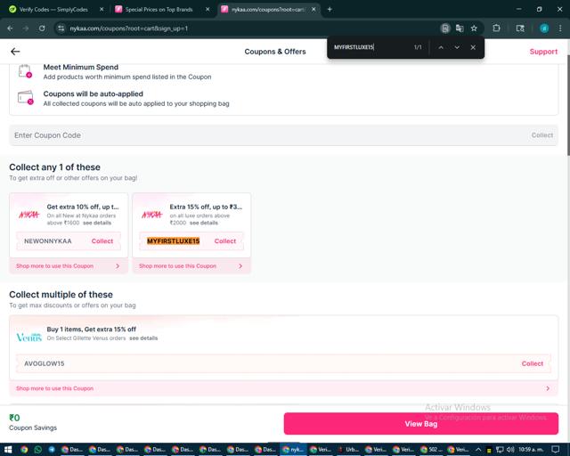This screenshot has height=456, width=570.
Task: View see details for 10% off coupon
Action: click(97, 223)
